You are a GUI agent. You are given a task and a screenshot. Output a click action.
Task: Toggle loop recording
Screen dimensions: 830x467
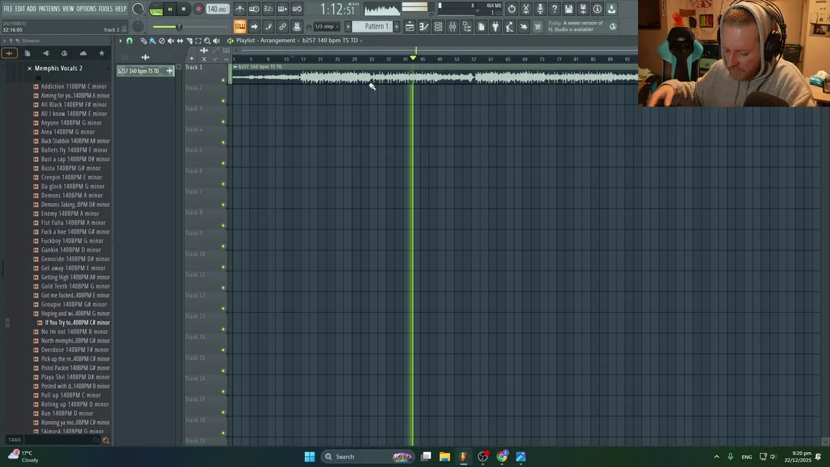click(296, 9)
